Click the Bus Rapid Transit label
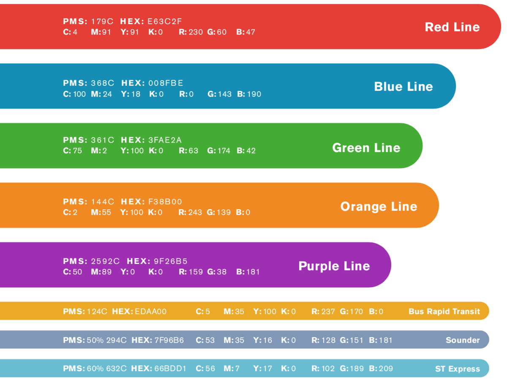The image size is (507, 380). (444, 312)
